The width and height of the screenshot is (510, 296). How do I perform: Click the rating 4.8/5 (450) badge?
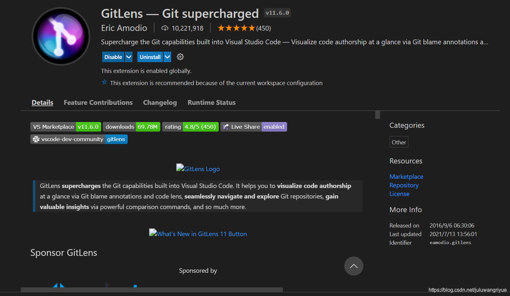coord(190,127)
